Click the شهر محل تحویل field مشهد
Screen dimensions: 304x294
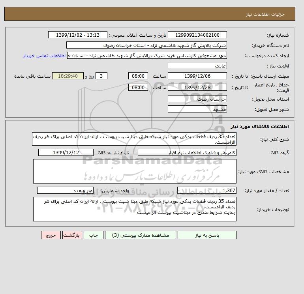197,109
